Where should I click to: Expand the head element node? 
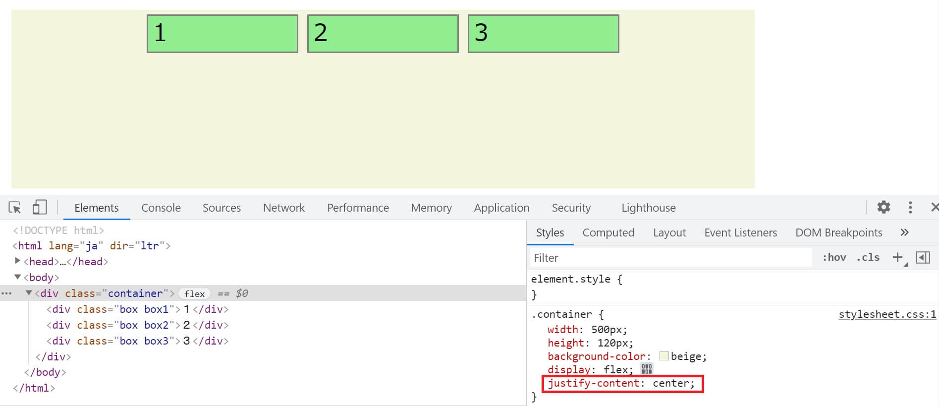coord(18,261)
